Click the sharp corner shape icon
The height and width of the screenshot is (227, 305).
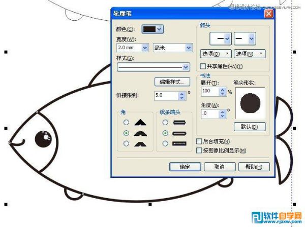point(140,123)
